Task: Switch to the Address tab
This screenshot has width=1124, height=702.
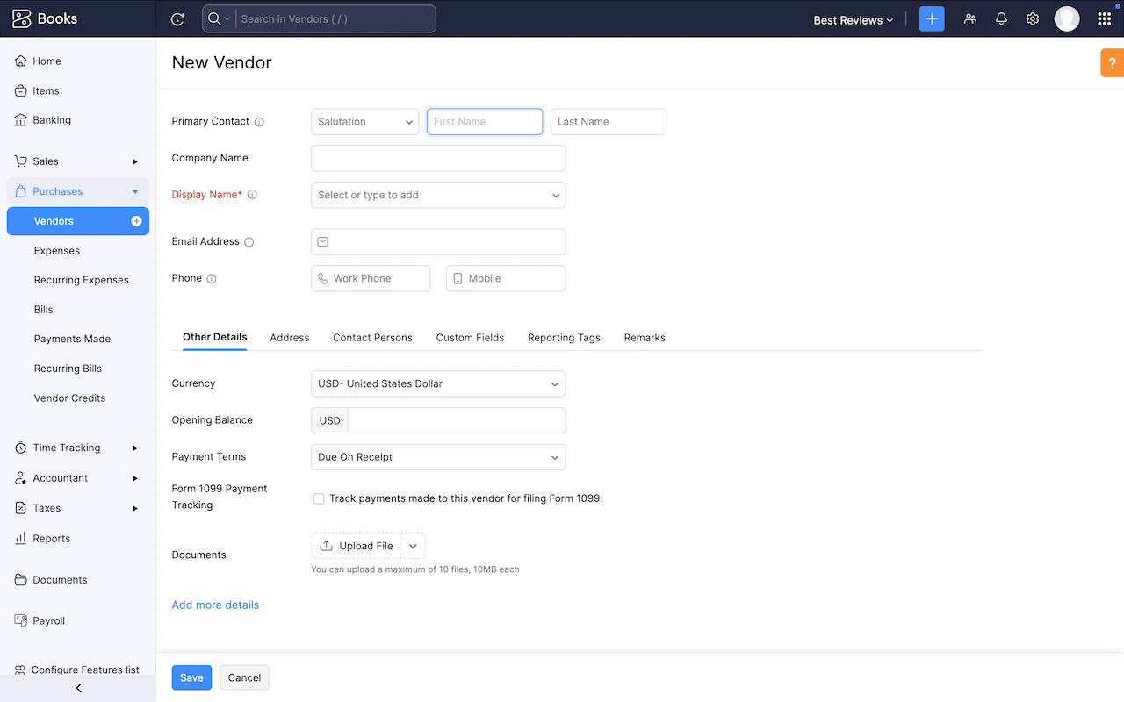Action: [289, 337]
